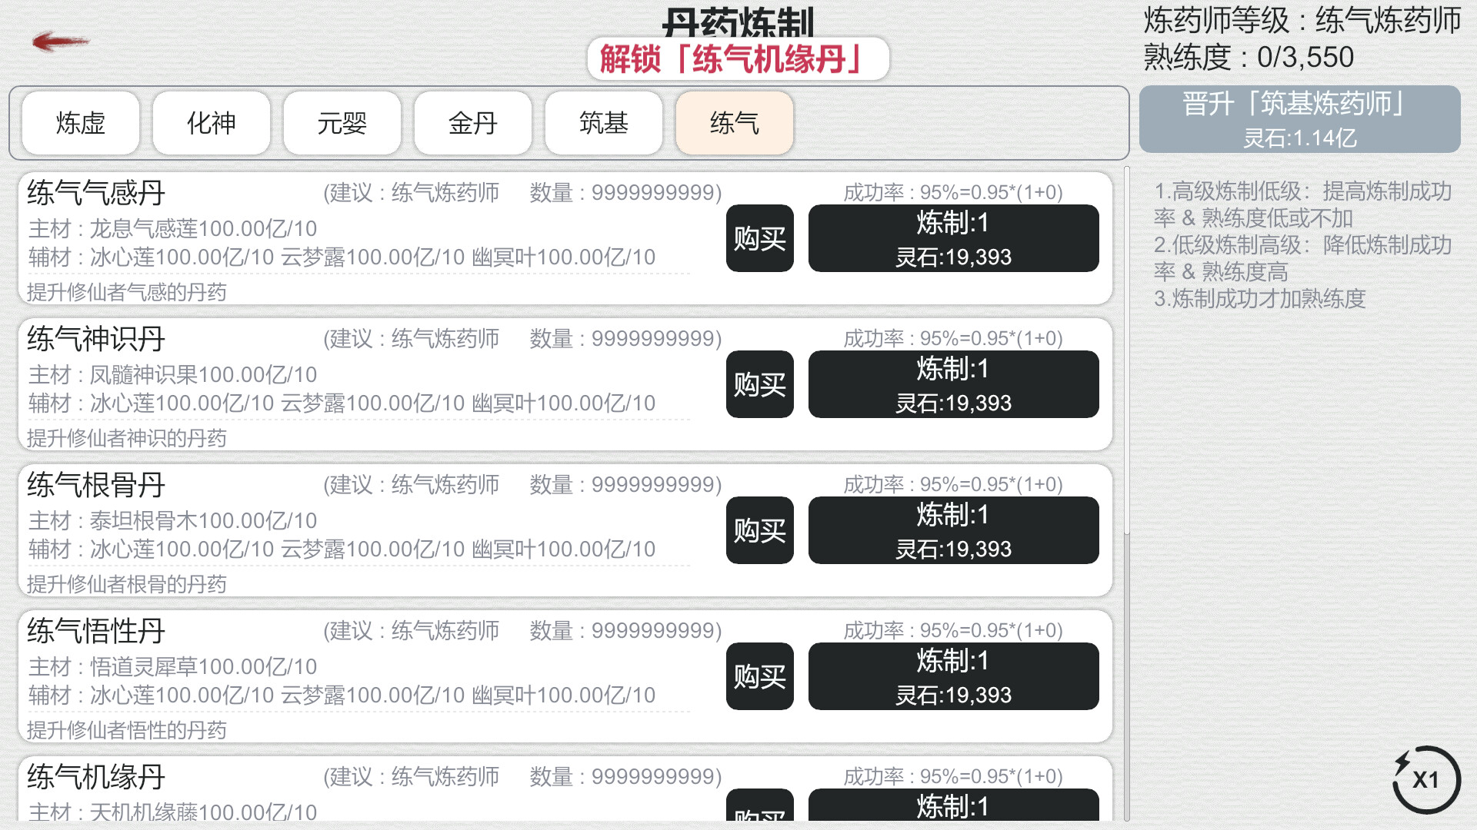The image size is (1477, 830).
Task: Refine the 练气神识丹 pill
Action: 953,384
